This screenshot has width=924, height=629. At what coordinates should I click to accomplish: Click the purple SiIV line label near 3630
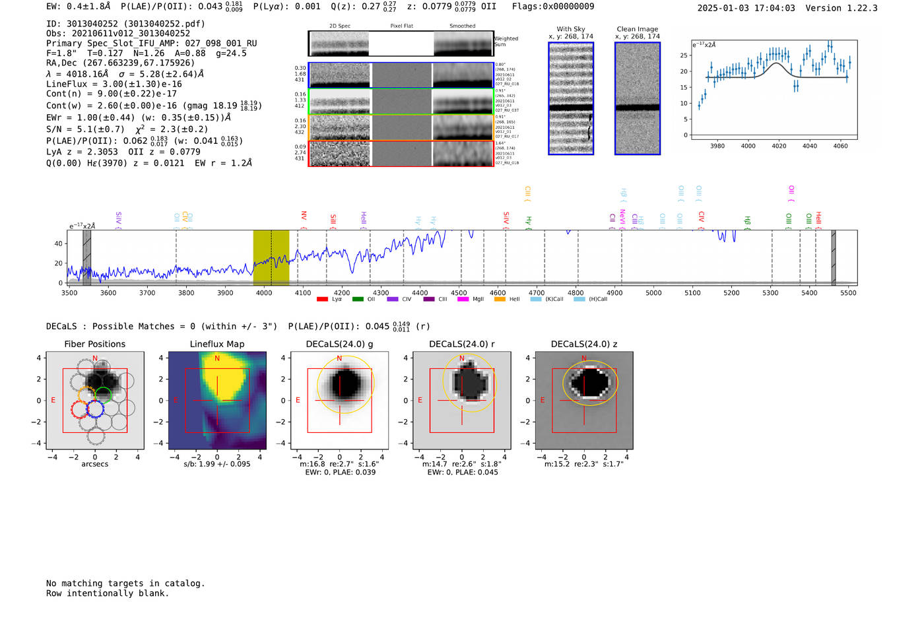(x=119, y=219)
